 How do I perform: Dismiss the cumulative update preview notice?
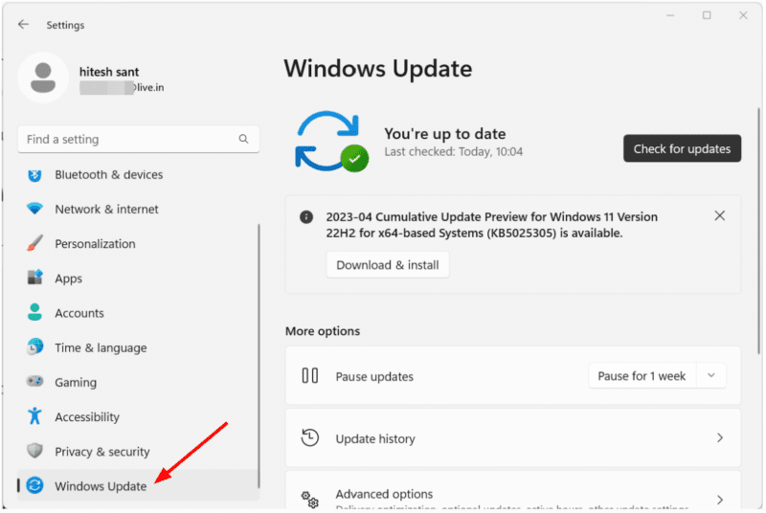[x=720, y=215]
